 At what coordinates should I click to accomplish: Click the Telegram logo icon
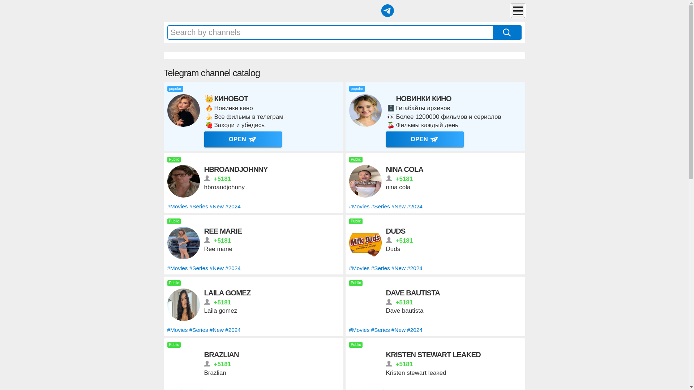387,11
